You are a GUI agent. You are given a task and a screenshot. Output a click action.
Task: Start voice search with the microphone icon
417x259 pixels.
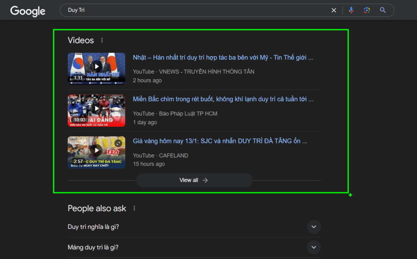351,10
